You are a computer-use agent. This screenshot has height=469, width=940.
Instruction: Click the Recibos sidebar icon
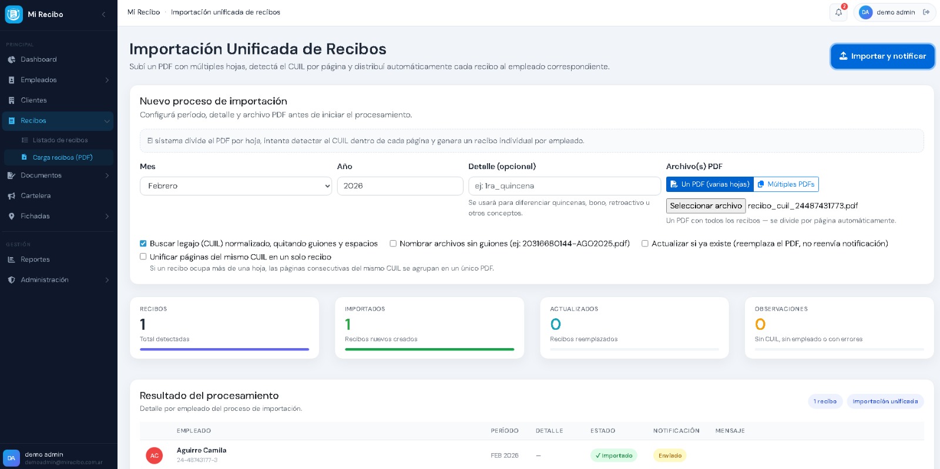11,121
